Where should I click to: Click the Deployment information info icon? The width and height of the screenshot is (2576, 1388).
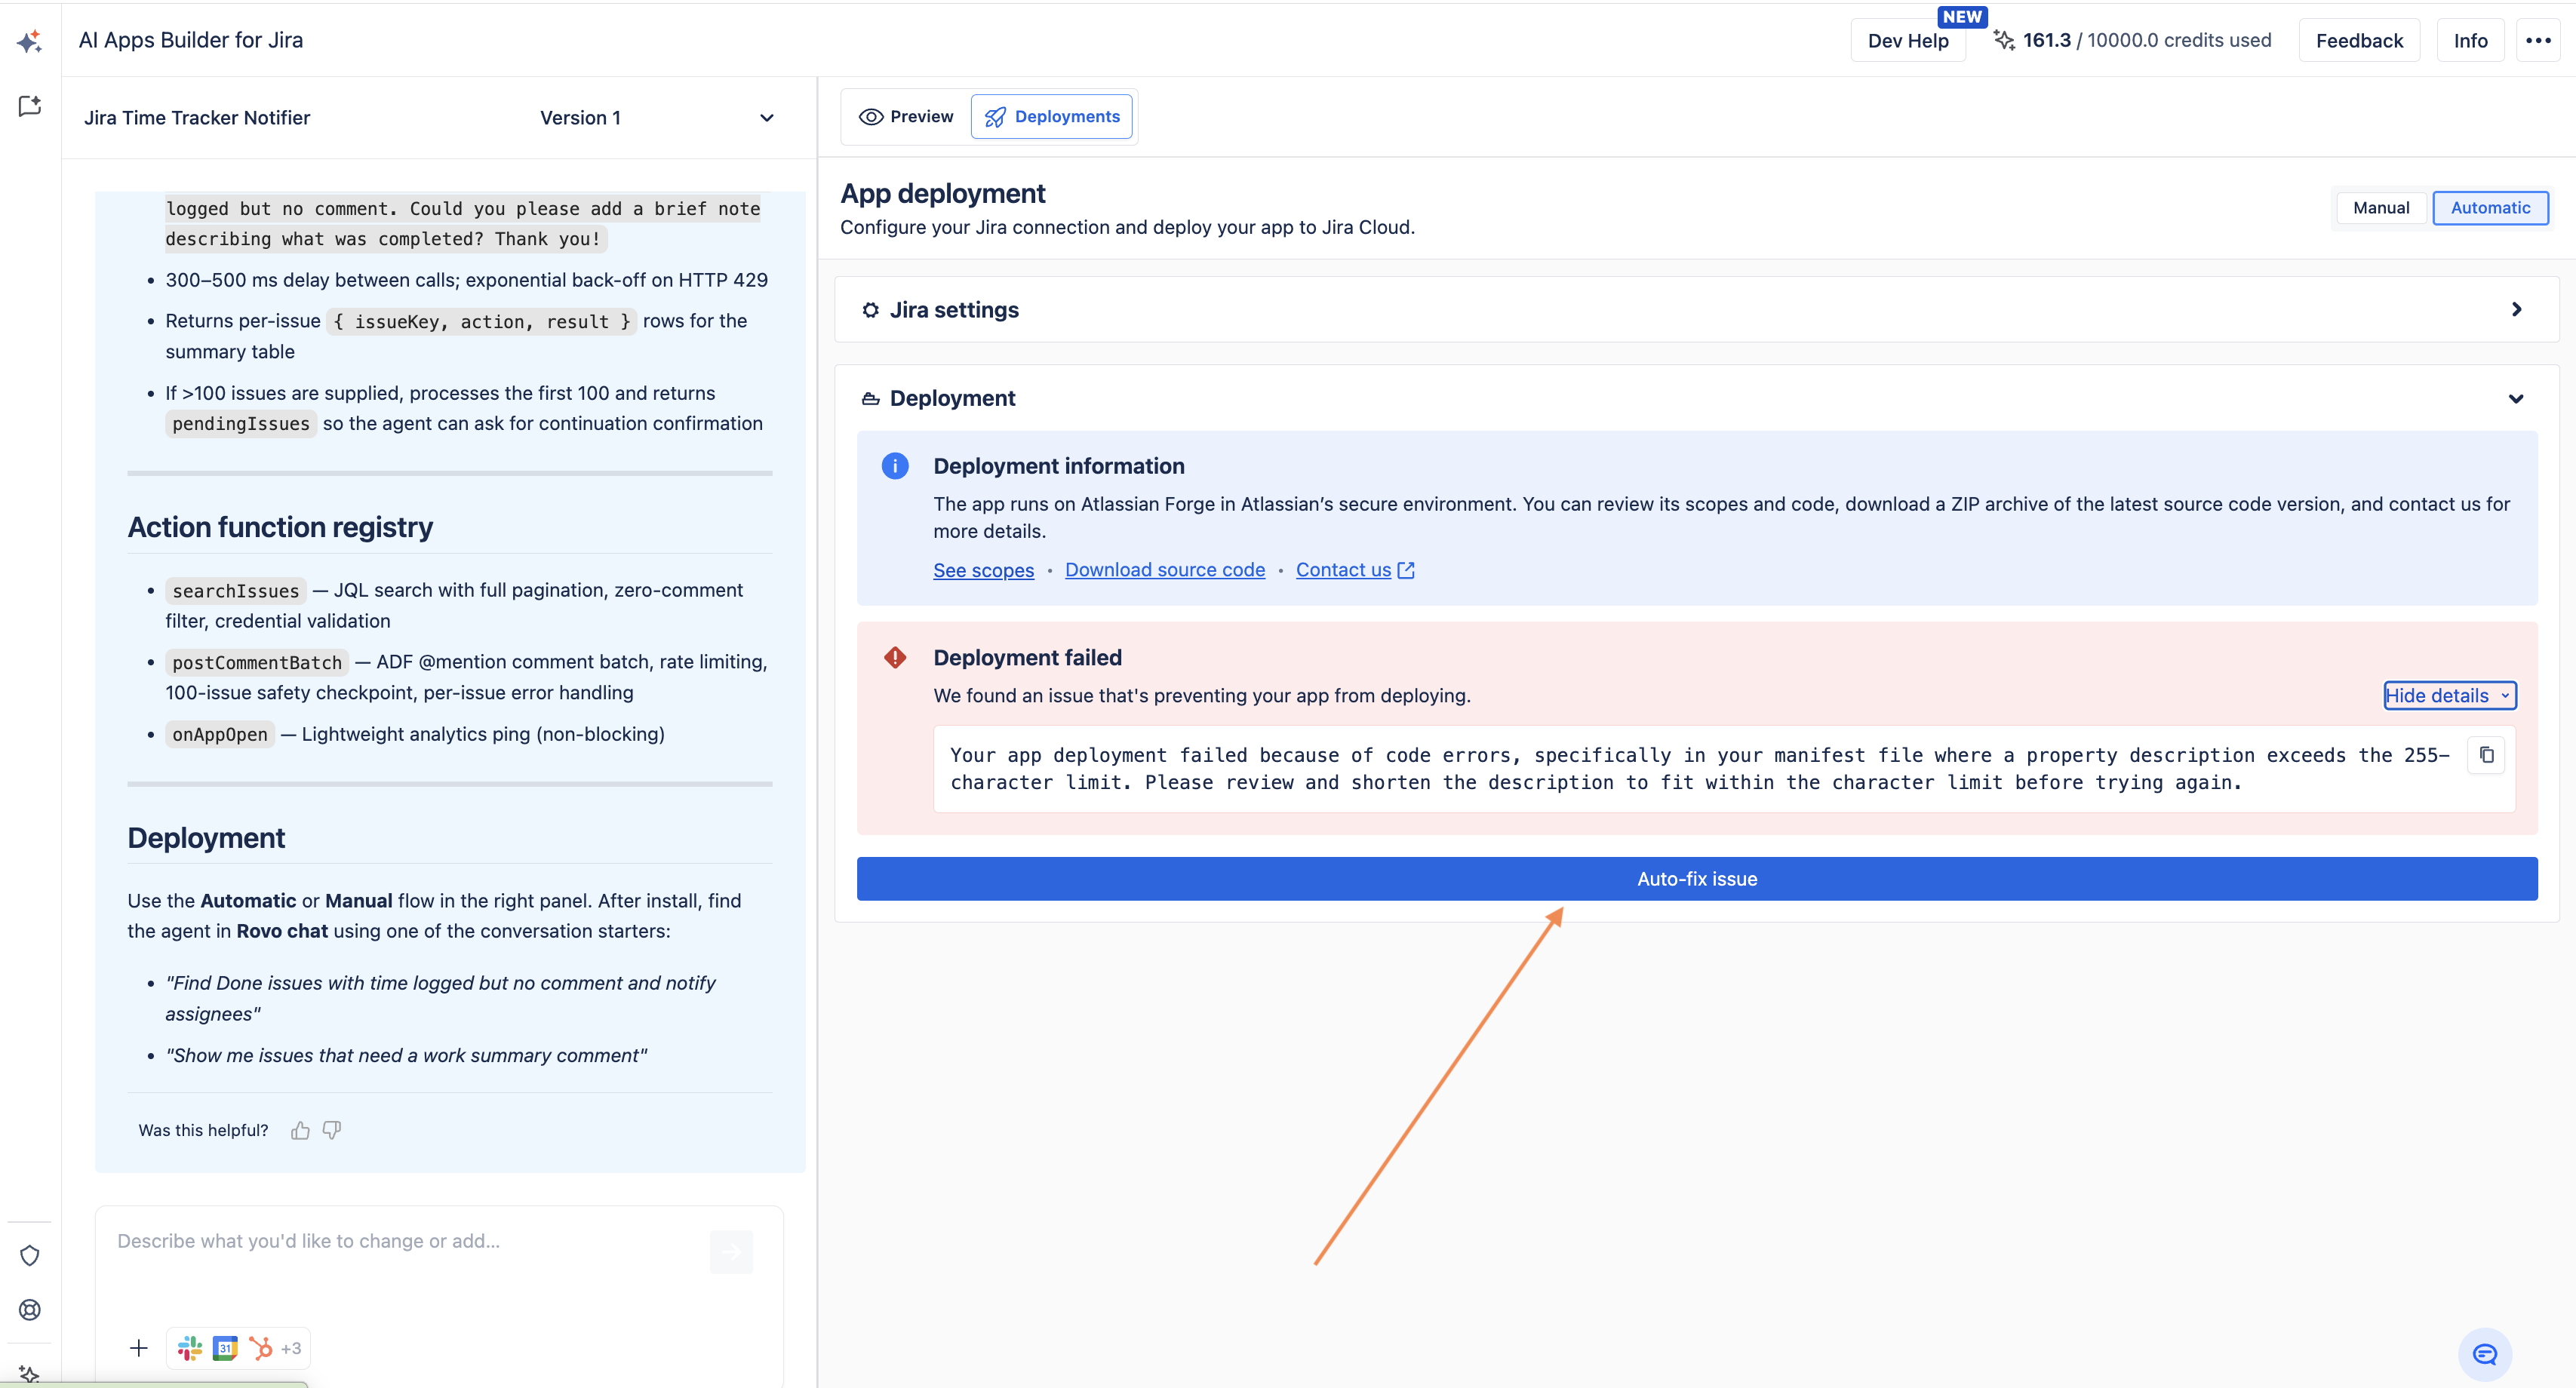[895, 466]
